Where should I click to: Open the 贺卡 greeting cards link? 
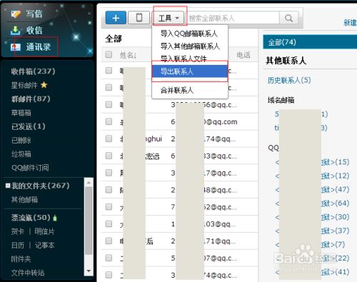18,231
